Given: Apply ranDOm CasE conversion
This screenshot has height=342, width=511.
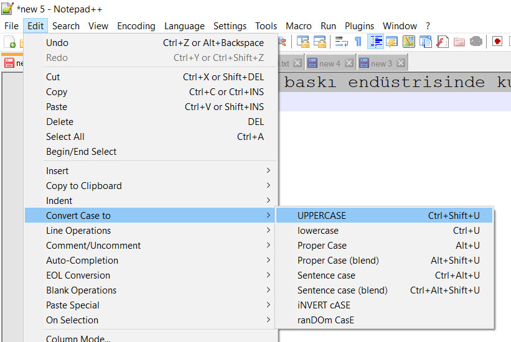Looking at the screenshot, I should click(x=385, y=320).
